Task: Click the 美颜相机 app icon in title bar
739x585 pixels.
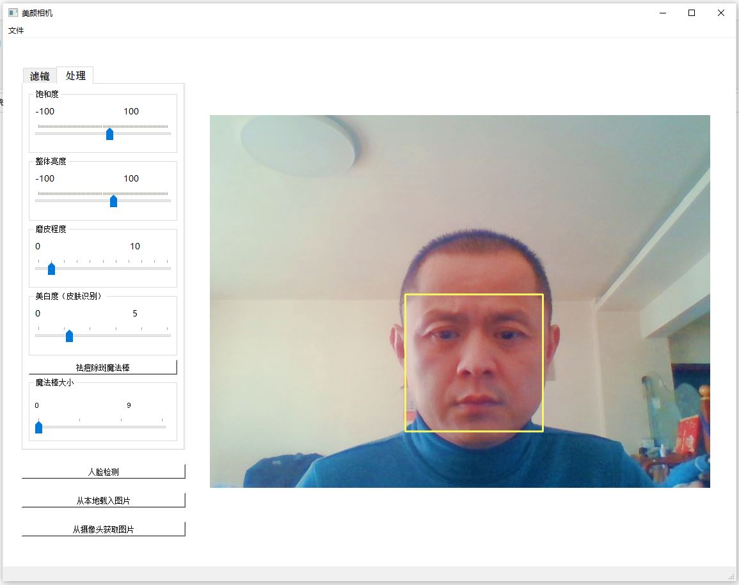Action: click(x=13, y=13)
